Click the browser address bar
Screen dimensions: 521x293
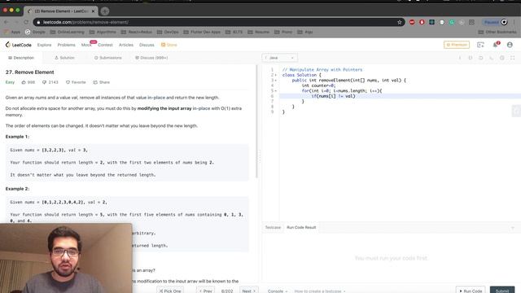(219, 22)
